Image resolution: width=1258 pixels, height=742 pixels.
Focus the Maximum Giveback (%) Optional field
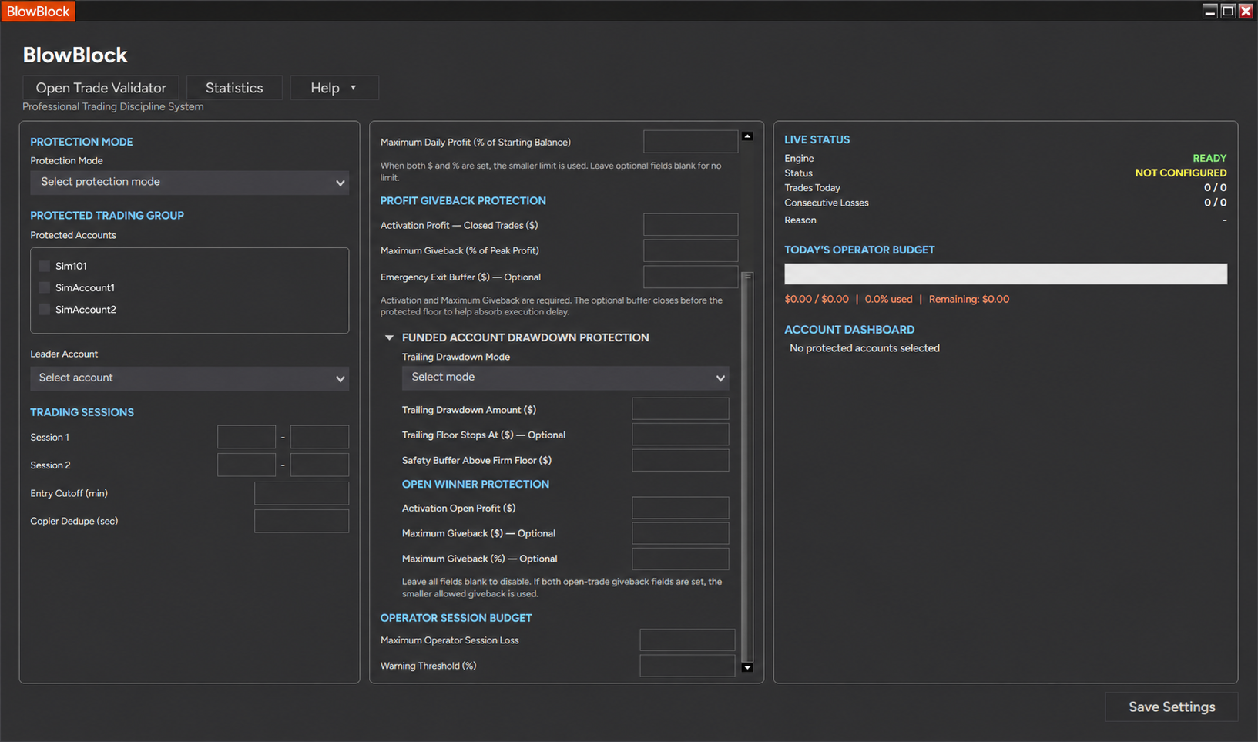pyautogui.click(x=680, y=559)
